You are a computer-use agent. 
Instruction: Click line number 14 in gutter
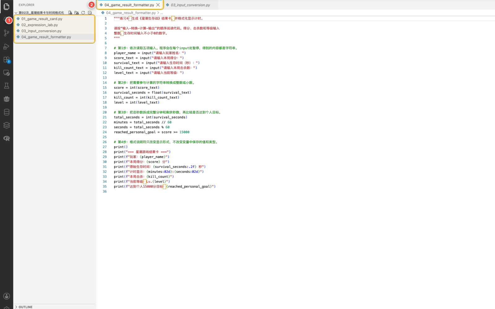click(x=105, y=83)
